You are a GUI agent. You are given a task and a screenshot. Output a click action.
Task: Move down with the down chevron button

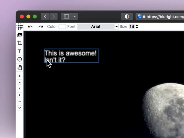[20, 108]
